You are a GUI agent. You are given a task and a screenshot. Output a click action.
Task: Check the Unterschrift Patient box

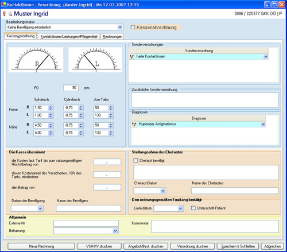[193, 208]
